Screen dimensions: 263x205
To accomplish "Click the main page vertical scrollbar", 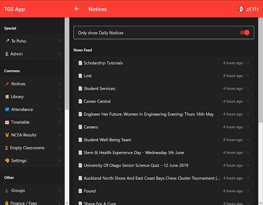I will 260,70.
